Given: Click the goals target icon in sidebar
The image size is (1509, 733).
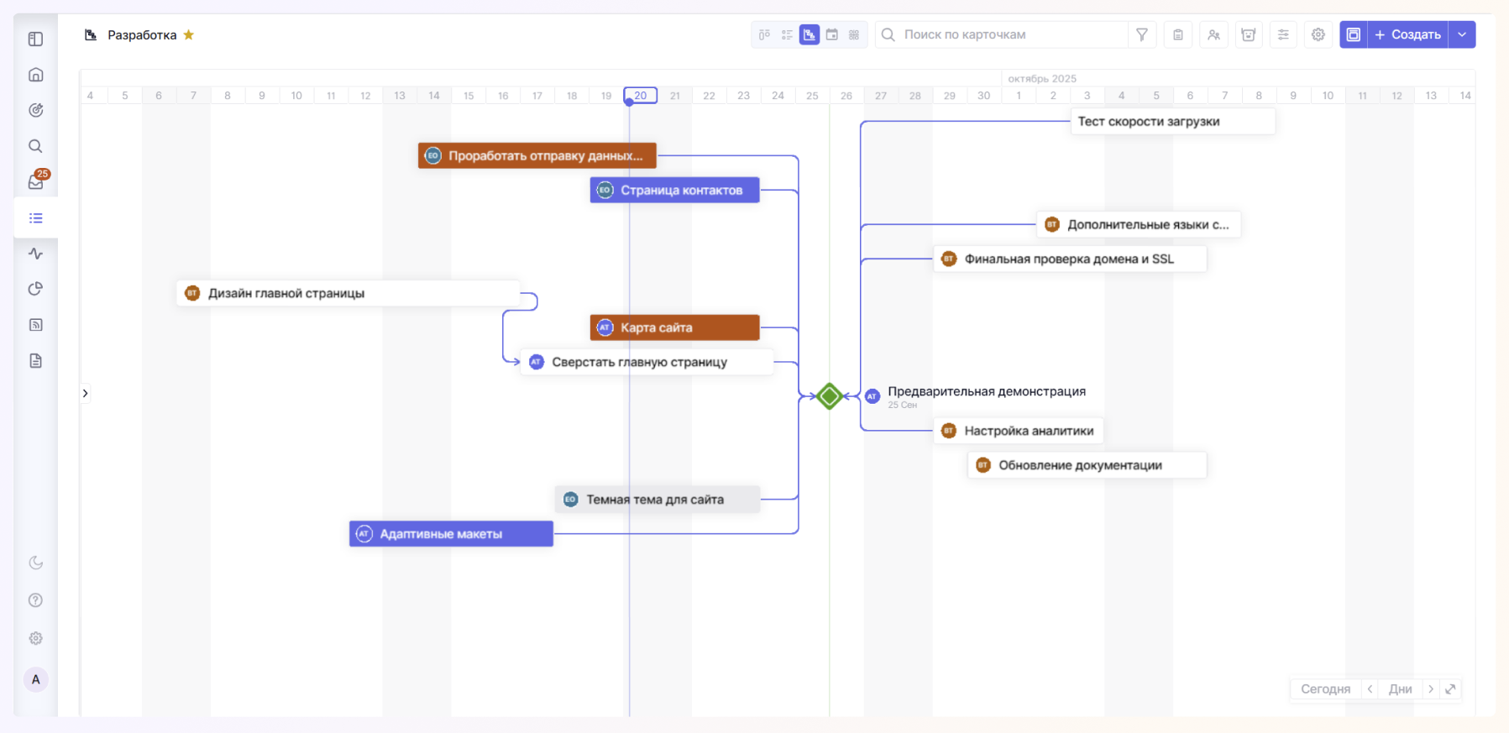Looking at the screenshot, I should (x=36, y=110).
